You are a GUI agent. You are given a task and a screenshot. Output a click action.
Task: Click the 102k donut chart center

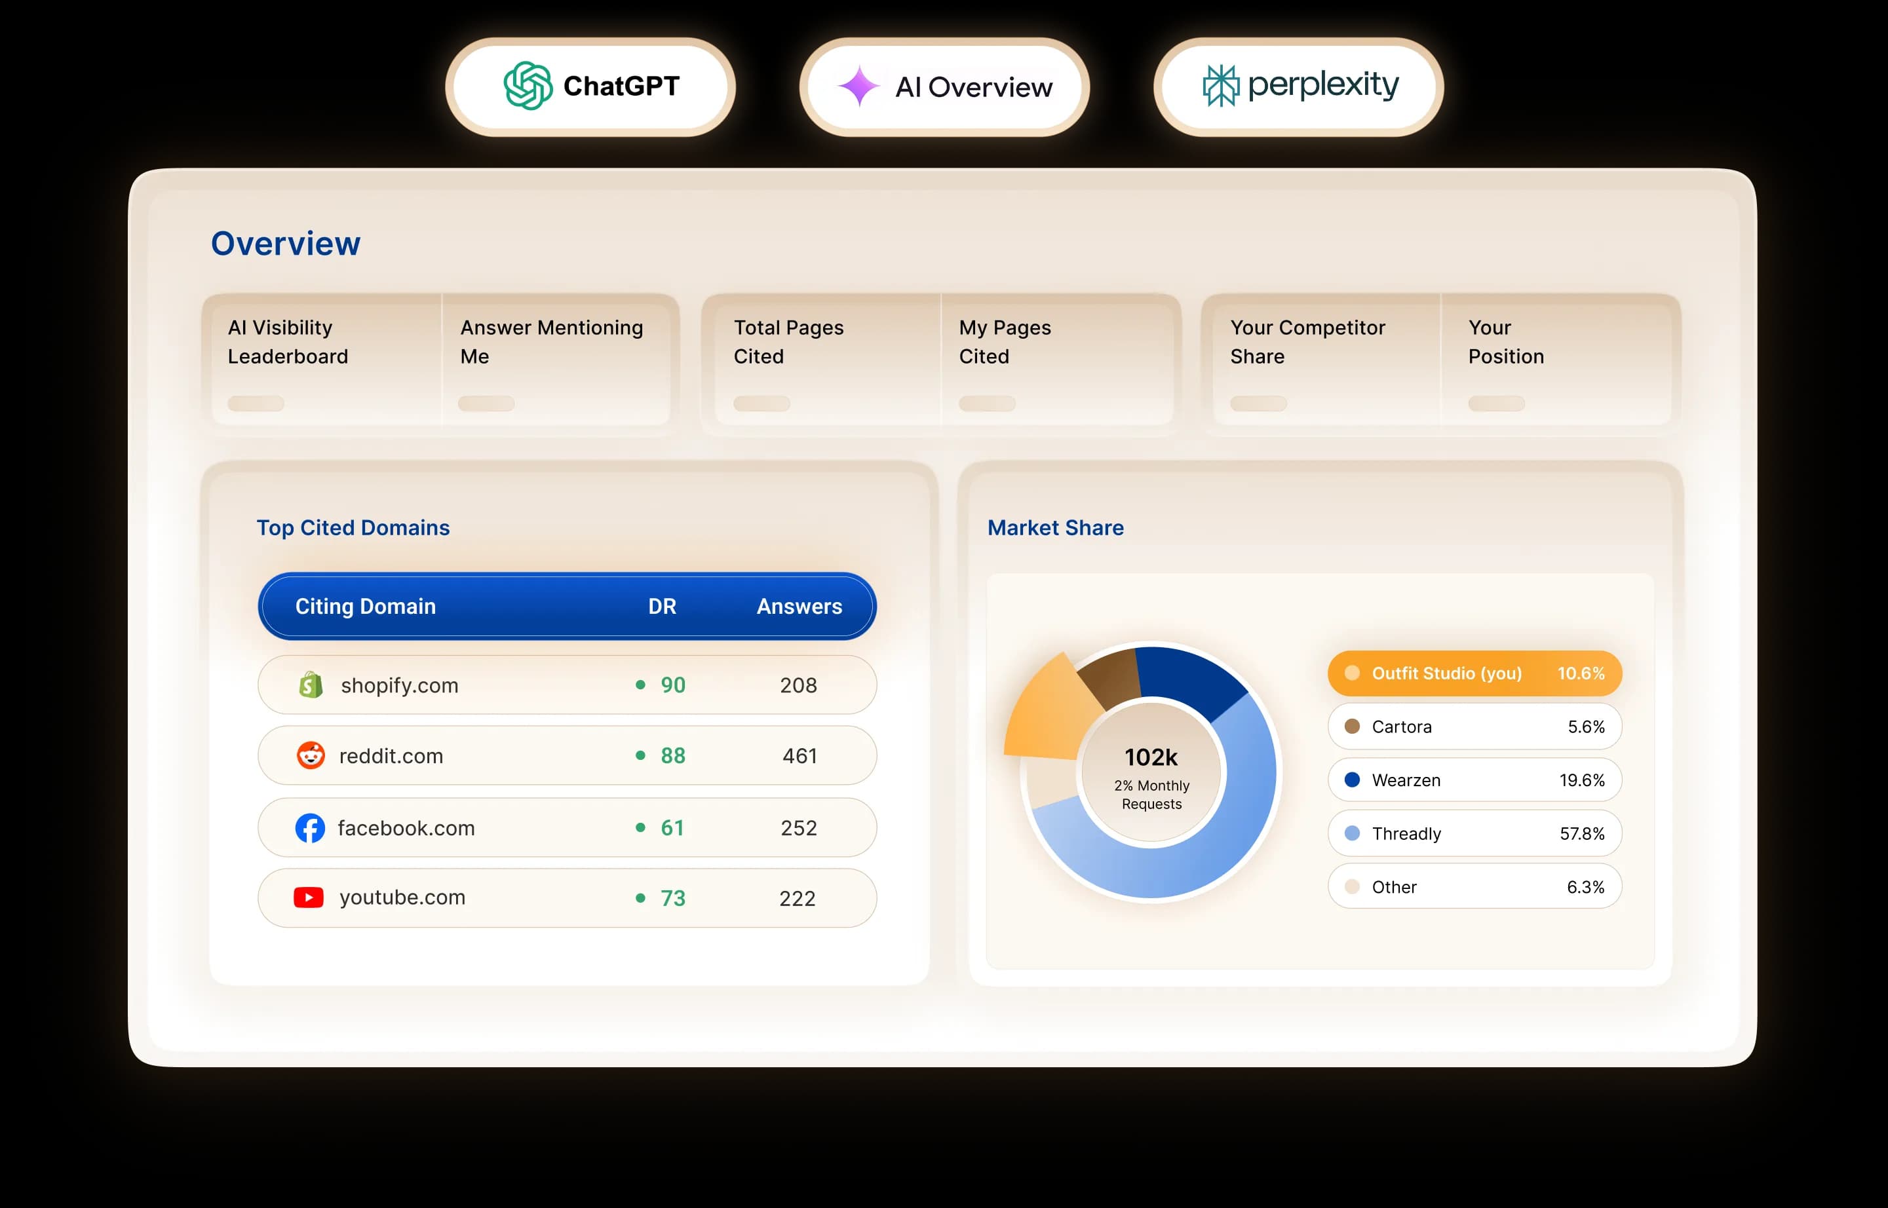(1151, 772)
